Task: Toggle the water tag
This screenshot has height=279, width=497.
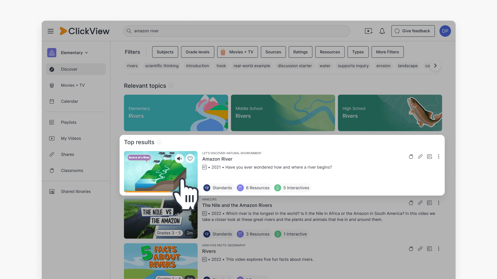Action: 325,66
